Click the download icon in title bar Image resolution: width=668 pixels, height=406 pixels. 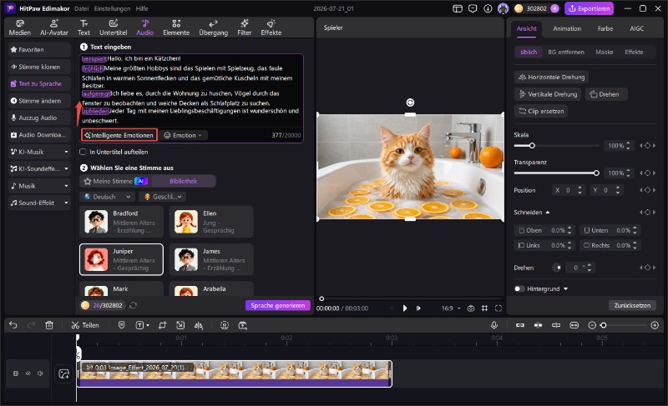click(x=488, y=8)
